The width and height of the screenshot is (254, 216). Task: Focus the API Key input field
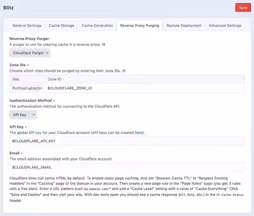(x=127, y=141)
